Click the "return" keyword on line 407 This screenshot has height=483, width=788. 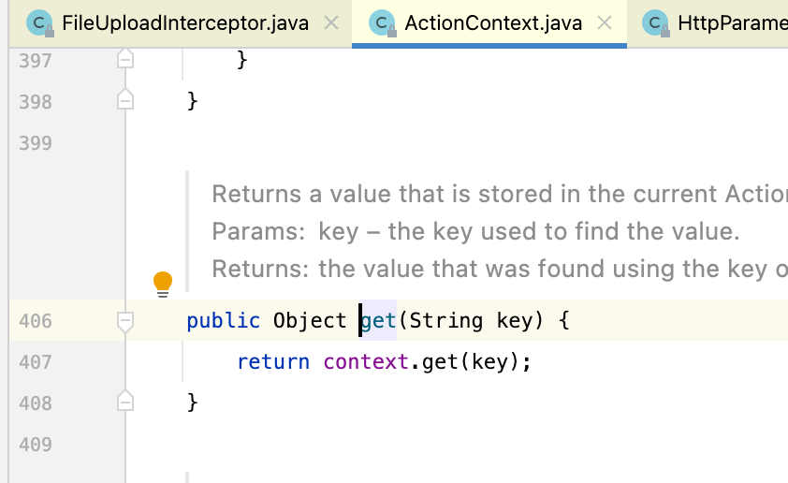coord(273,361)
